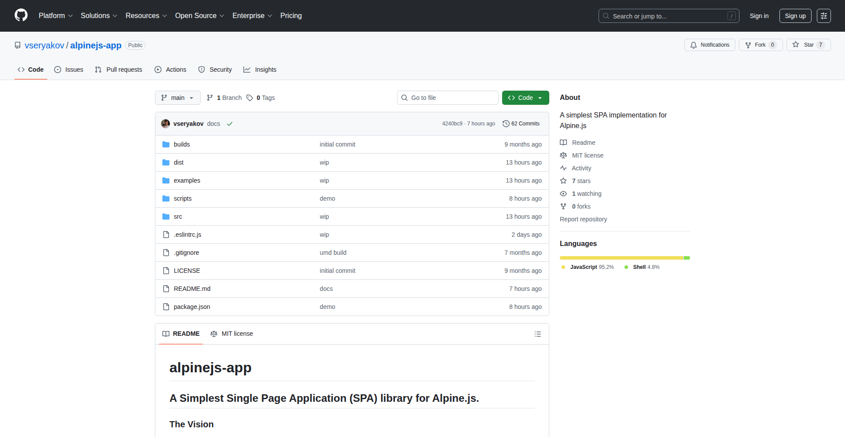The width and height of the screenshot is (845, 437).
Task: Click Report repository link
Action: (583, 219)
